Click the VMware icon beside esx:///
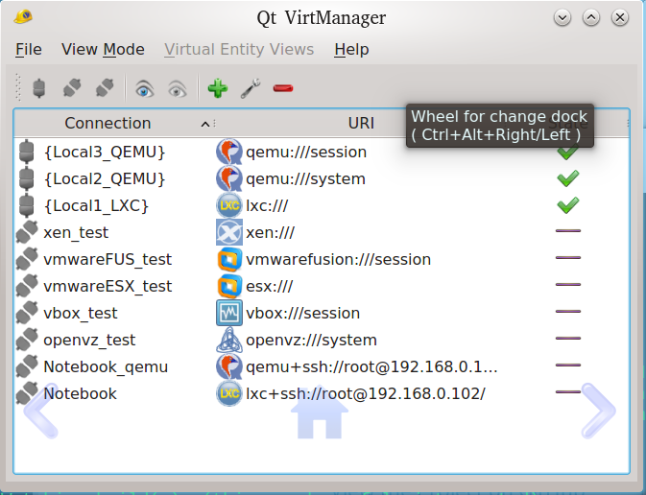This screenshot has height=495, width=646. coord(229,286)
